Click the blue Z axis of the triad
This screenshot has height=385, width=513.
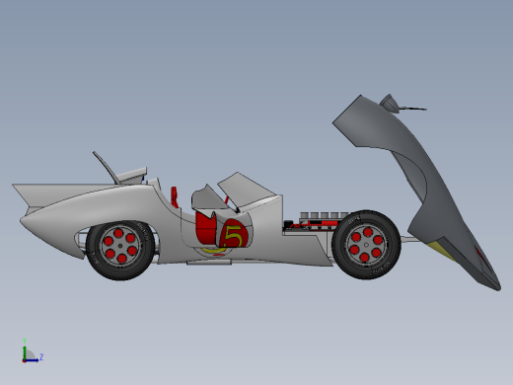(x=32, y=360)
